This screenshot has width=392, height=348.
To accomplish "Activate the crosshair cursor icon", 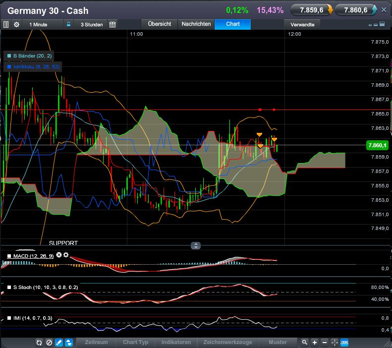I will coord(335,343).
